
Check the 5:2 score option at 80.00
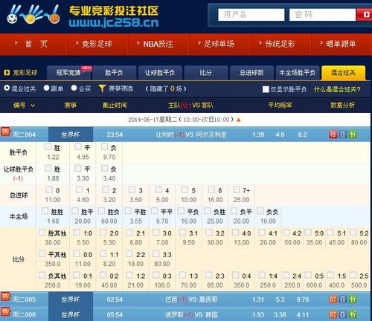353,232
